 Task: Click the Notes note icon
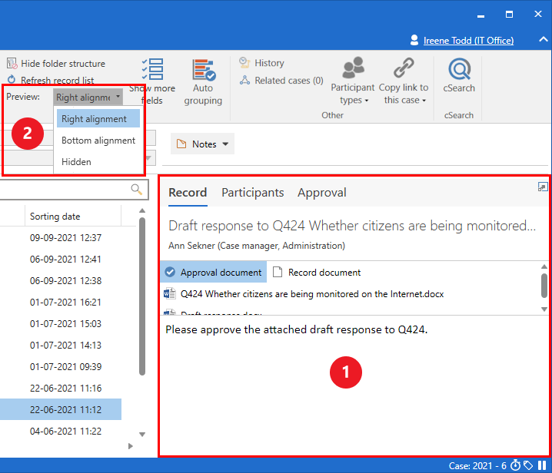(181, 144)
